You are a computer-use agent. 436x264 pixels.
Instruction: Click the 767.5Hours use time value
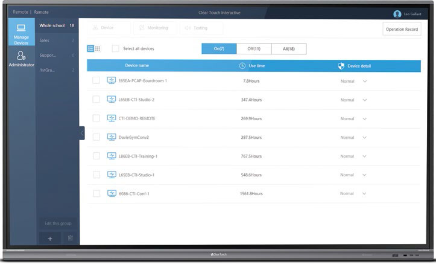pyautogui.click(x=251, y=156)
